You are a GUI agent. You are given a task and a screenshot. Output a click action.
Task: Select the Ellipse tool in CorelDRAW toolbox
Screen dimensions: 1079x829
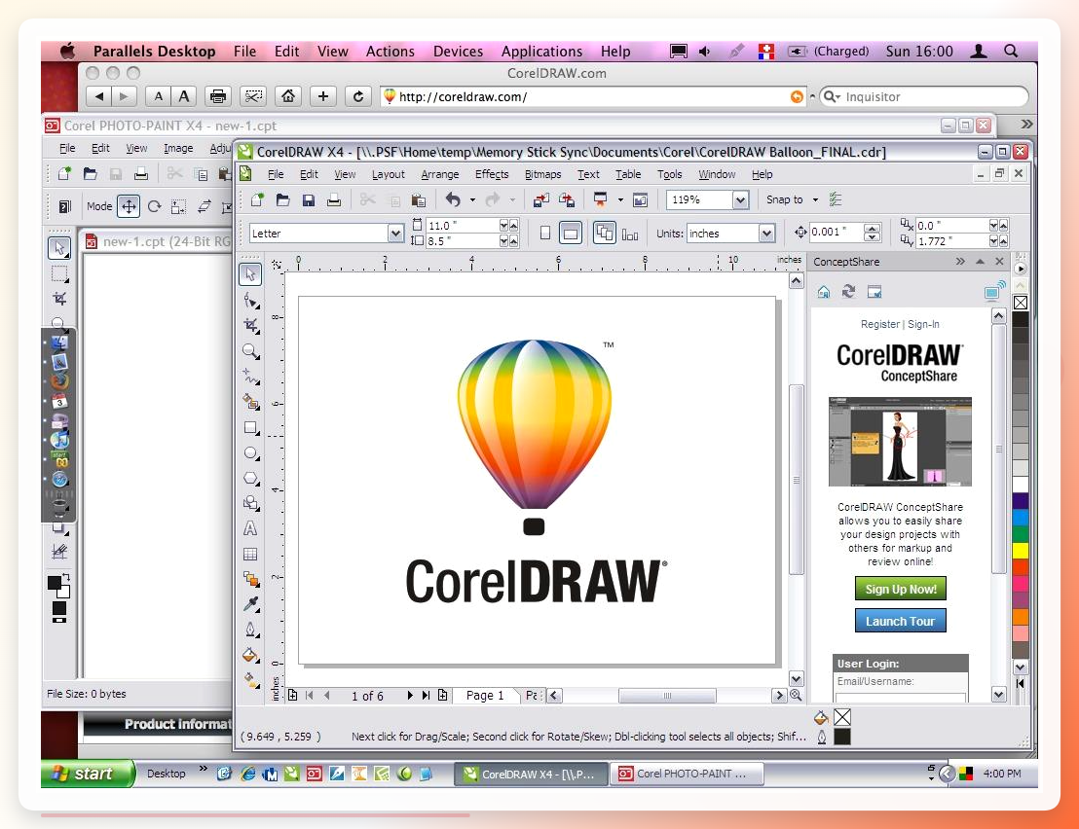250,453
